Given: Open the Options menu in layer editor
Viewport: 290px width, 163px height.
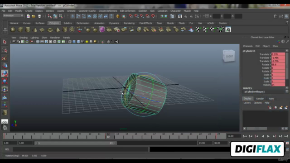Looking at the screenshot, I should pos(257,103).
